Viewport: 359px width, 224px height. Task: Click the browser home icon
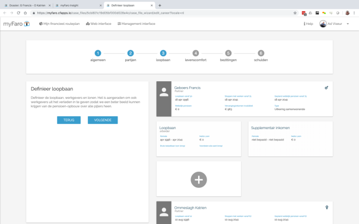[x=25, y=13]
